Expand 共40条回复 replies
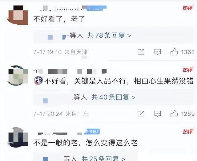 [x=113, y=97]
